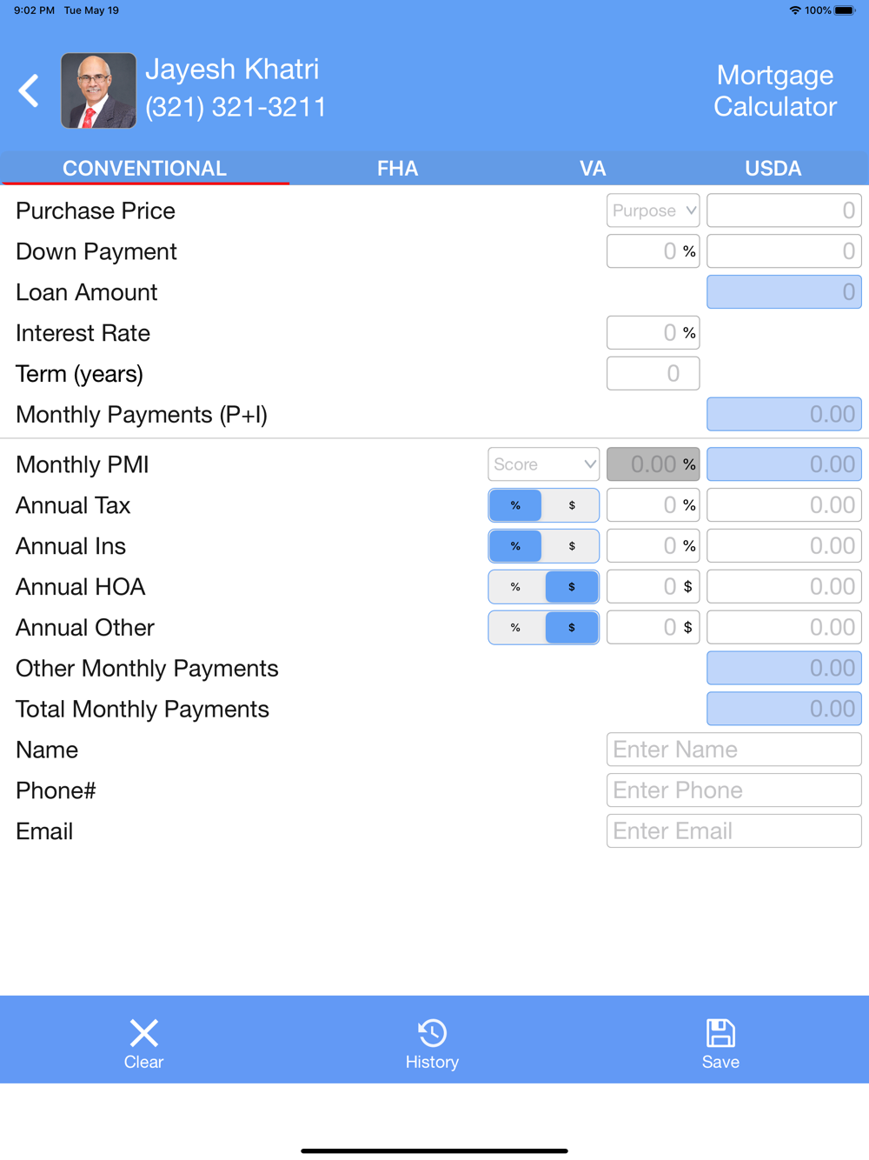Open the VA loan tab
Screen dimensions: 869x1160
(x=593, y=168)
